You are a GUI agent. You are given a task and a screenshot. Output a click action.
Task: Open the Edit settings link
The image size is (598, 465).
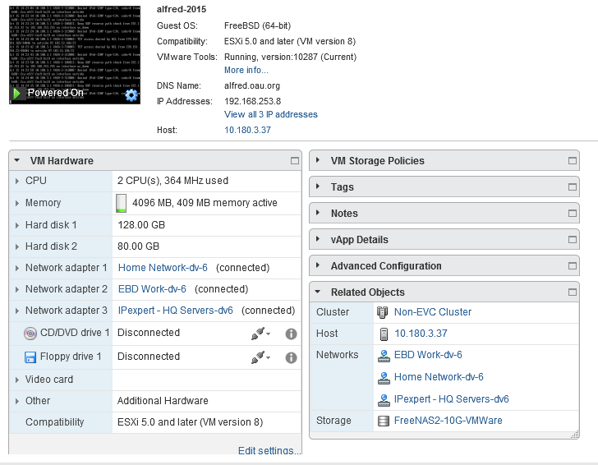pyautogui.click(x=269, y=451)
